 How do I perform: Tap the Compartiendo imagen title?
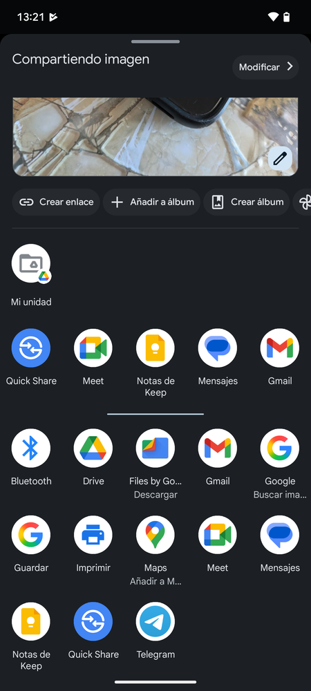(81, 59)
